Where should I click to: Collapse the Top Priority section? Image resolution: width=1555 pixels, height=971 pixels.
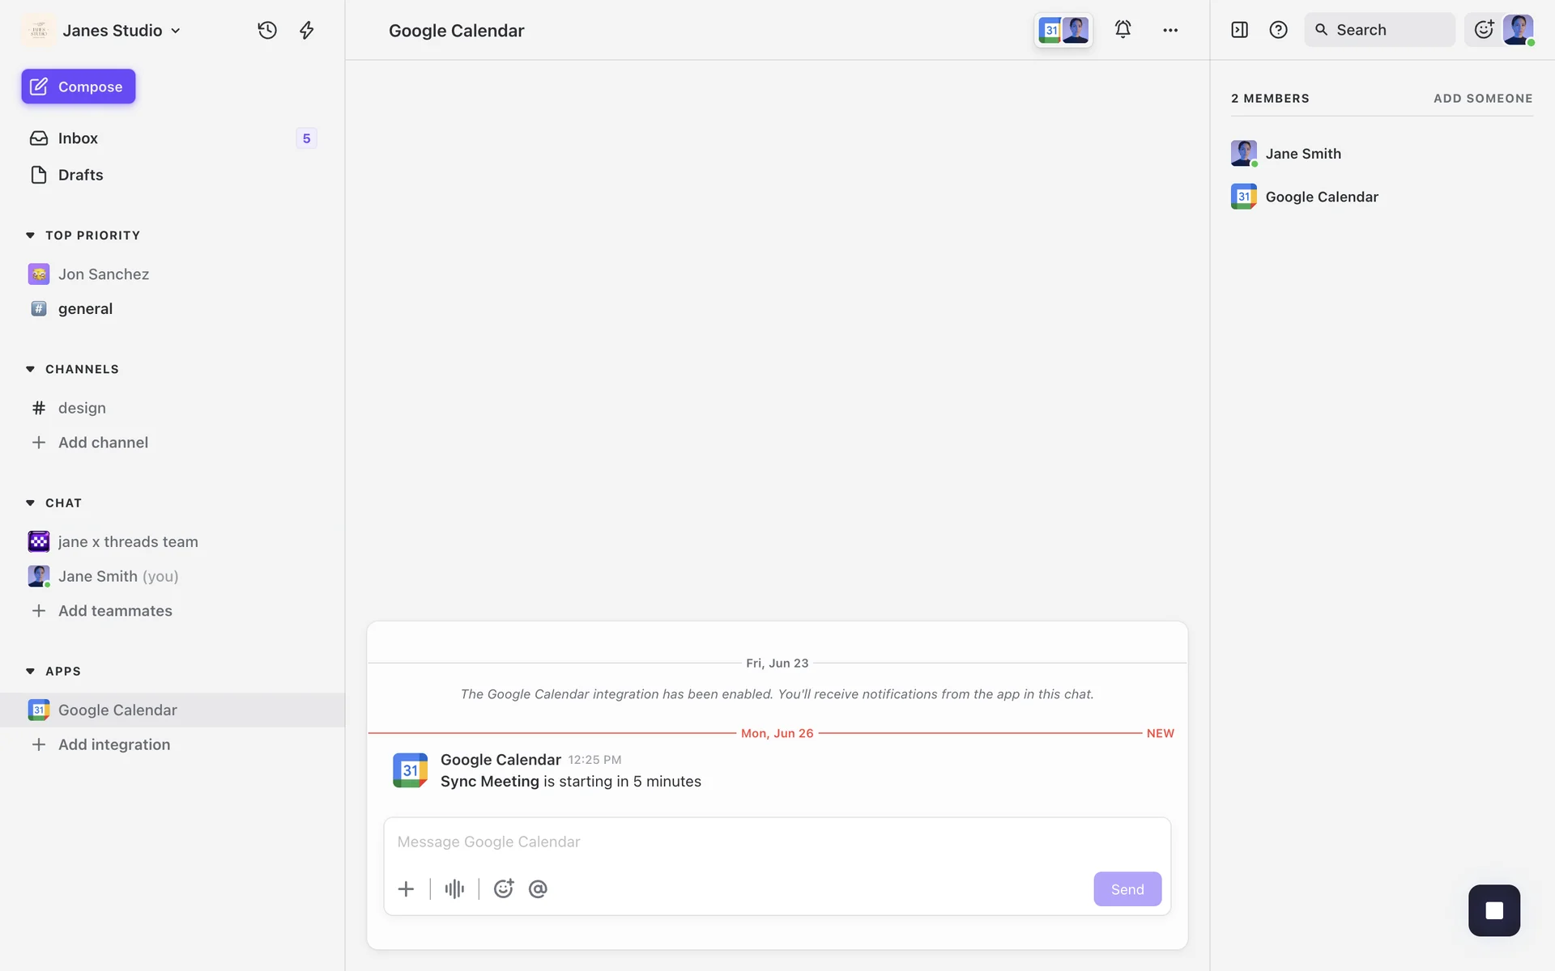coord(31,235)
